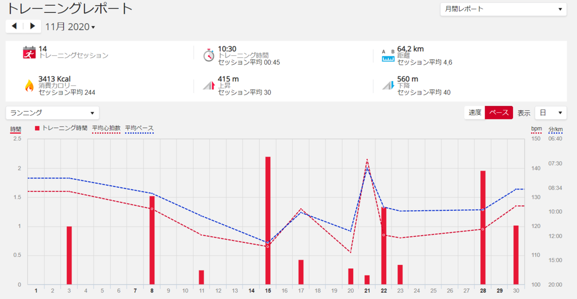Click the 分/km axis label
The height and width of the screenshot is (299, 577).
[555, 129]
